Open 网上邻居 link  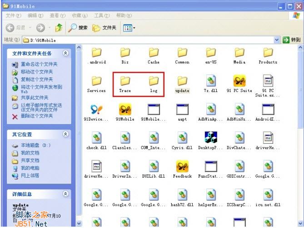30,175
